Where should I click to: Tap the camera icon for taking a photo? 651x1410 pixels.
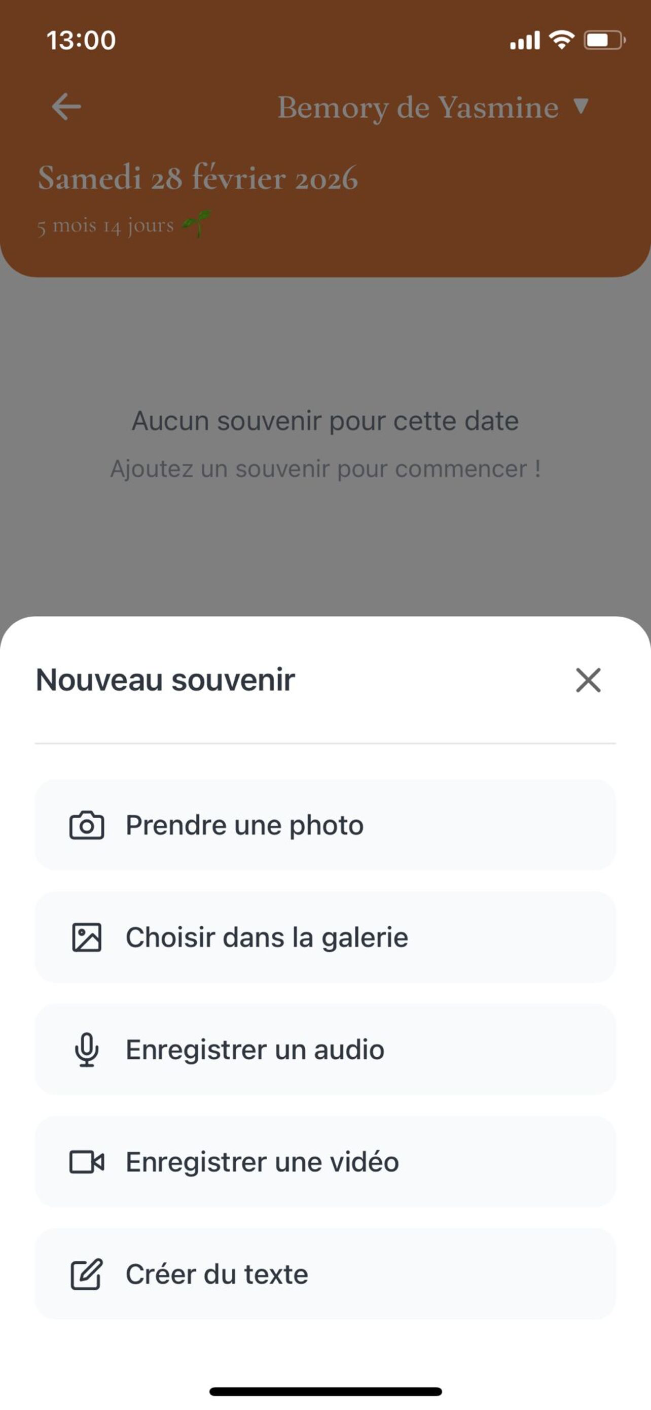click(x=86, y=825)
